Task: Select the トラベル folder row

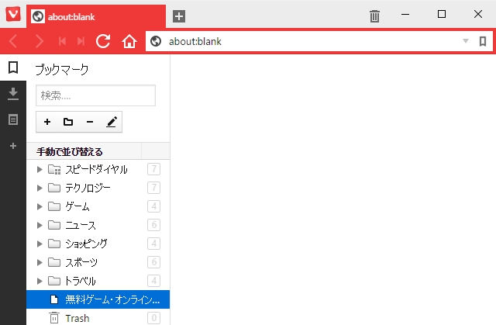Action: (98, 281)
